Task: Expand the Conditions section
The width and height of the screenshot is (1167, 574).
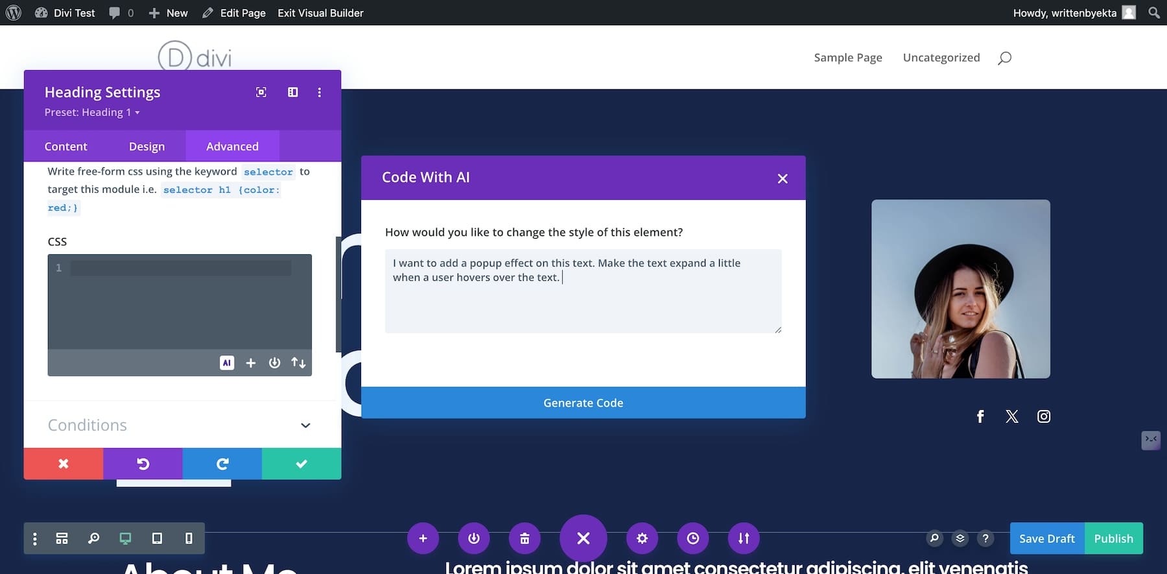Action: click(x=180, y=425)
